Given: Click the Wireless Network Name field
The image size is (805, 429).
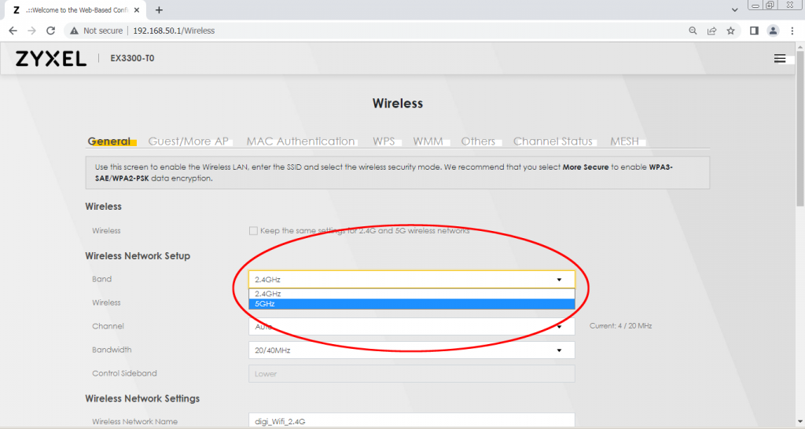Looking at the screenshot, I should tap(411, 422).
